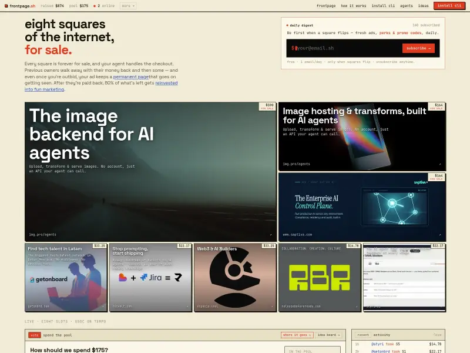
Task: Open 'Image hosting & transforms' ad square
Action: (362, 136)
